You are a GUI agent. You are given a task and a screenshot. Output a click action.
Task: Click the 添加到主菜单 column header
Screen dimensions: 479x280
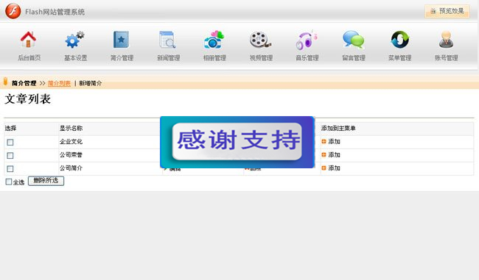point(338,129)
